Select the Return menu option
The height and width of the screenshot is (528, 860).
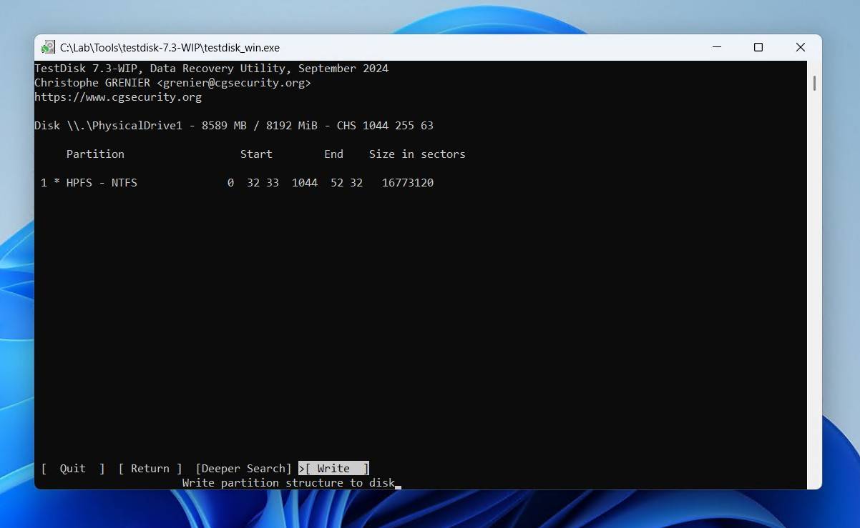point(150,469)
